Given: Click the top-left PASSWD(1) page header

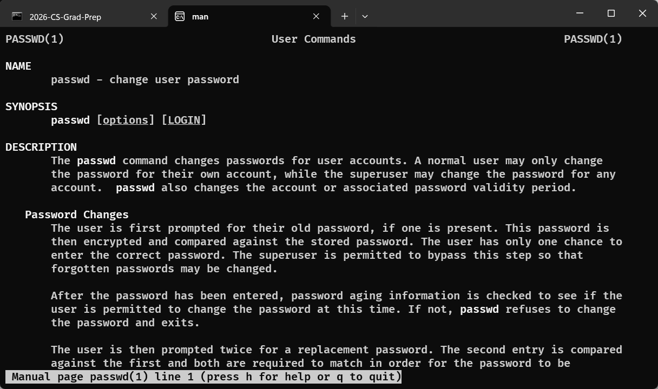Looking at the screenshot, I should pyautogui.click(x=35, y=39).
